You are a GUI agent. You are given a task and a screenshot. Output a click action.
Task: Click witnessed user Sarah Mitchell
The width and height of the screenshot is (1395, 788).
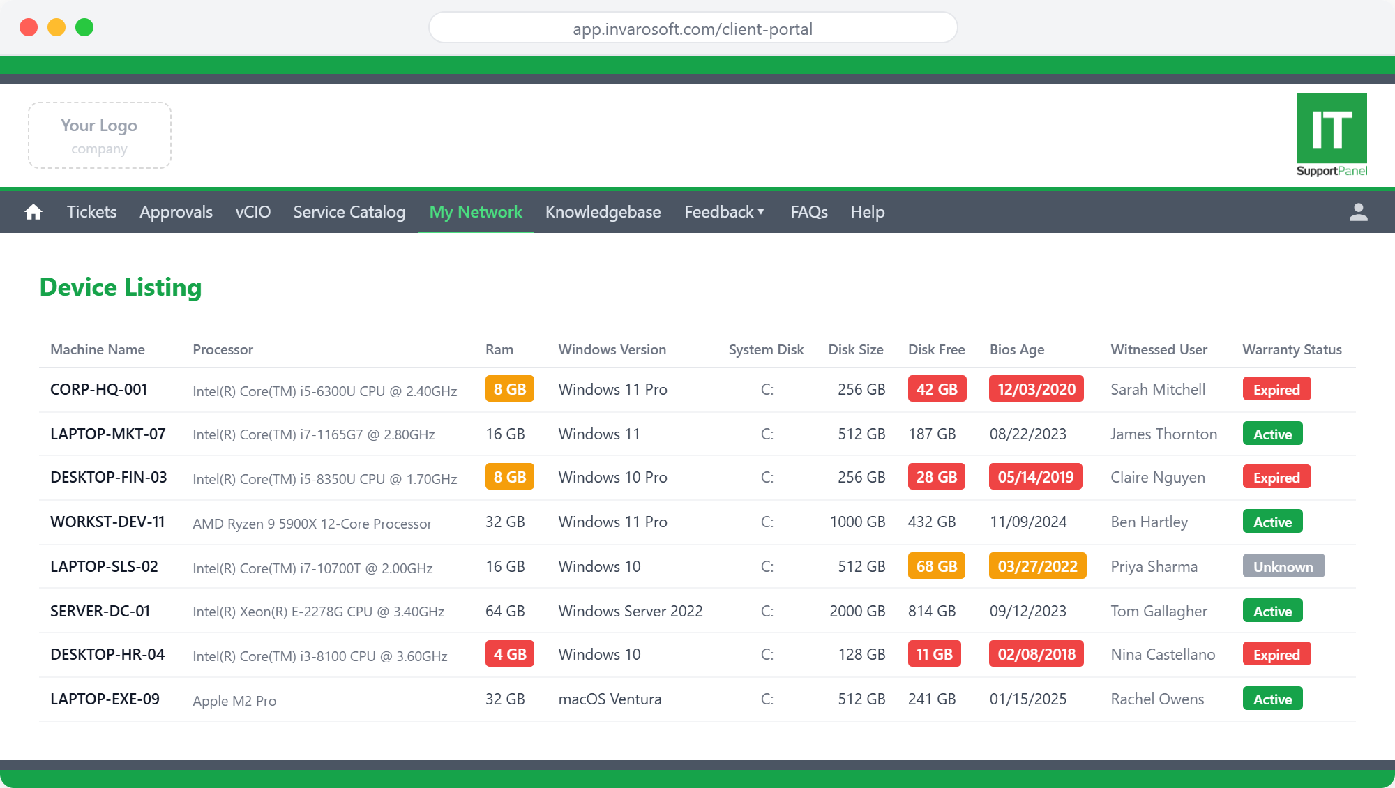[1158, 389]
